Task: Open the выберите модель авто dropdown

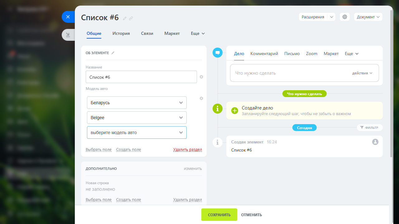Action: 137,133
